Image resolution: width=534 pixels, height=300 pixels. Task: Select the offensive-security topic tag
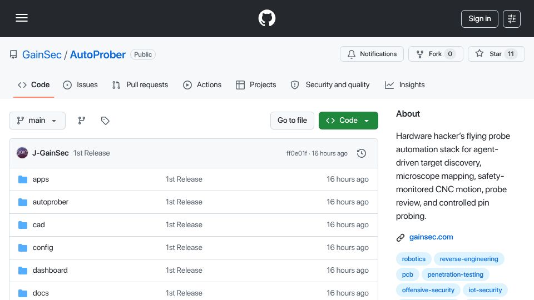point(428,290)
